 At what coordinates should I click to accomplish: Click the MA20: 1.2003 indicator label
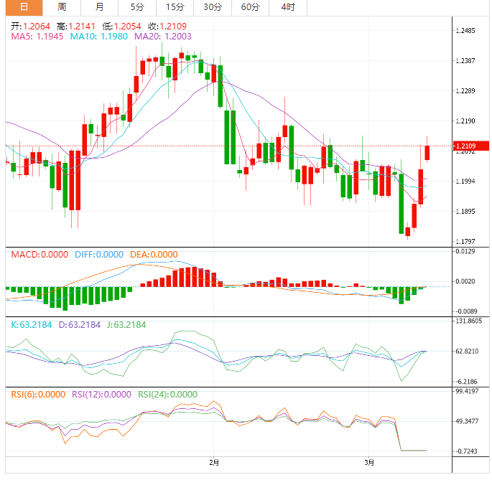coord(163,37)
